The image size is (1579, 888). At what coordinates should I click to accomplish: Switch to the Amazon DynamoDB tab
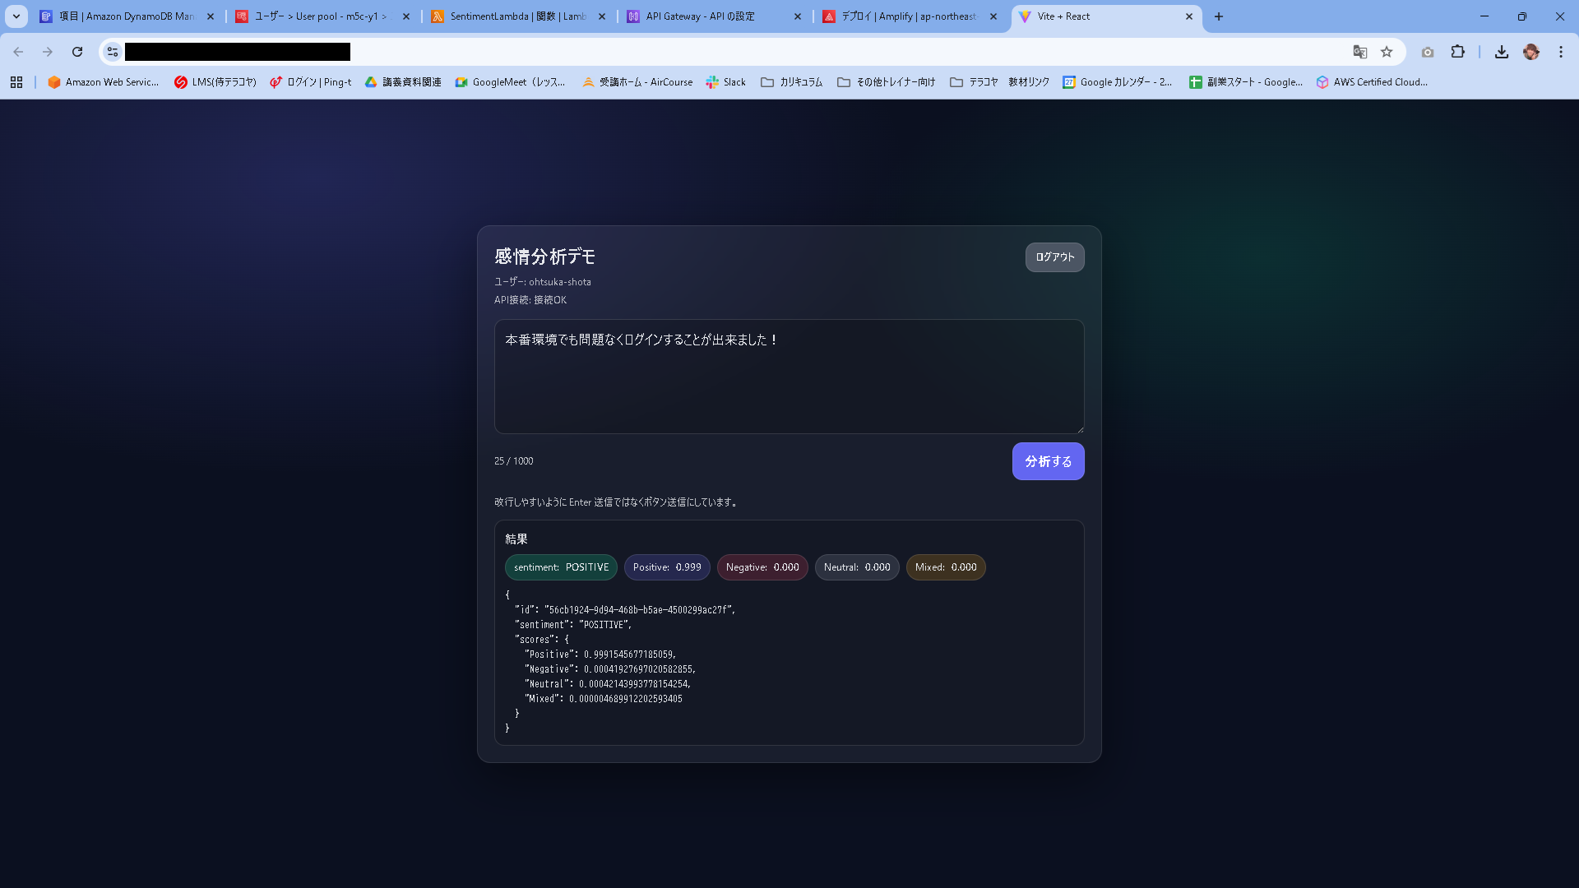point(126,16)
